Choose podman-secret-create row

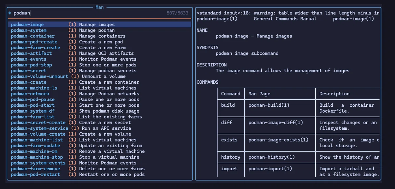(99, 122)
